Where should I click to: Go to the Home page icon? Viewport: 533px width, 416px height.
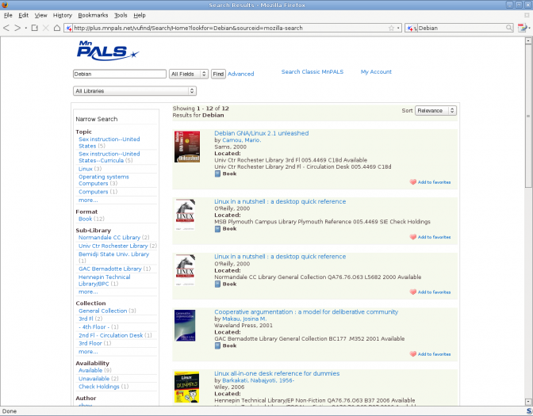click(57, 28)
